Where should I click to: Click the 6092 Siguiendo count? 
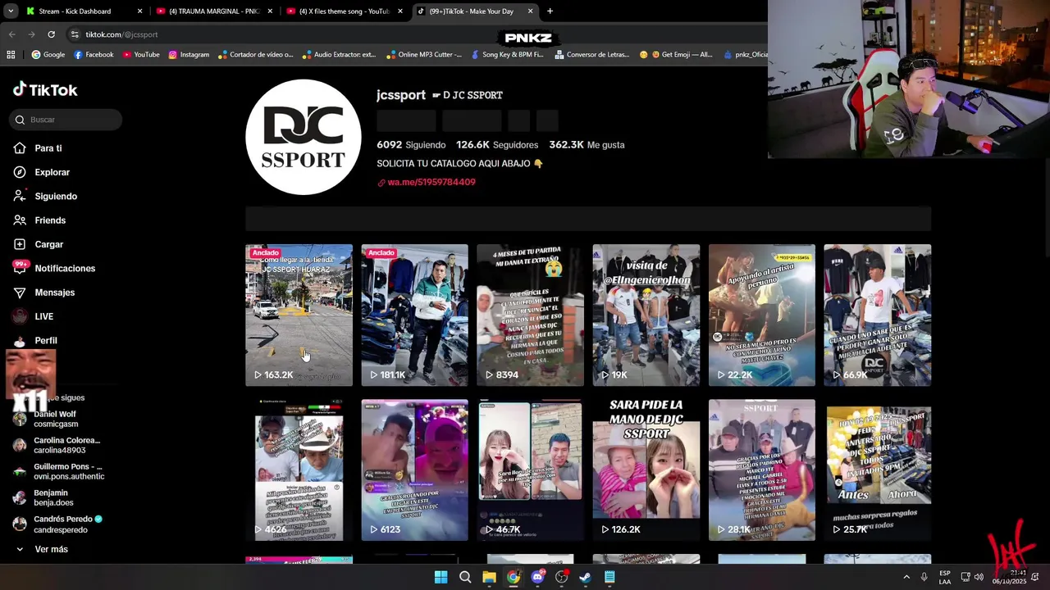pyautogui.click(x=411, y=144)
